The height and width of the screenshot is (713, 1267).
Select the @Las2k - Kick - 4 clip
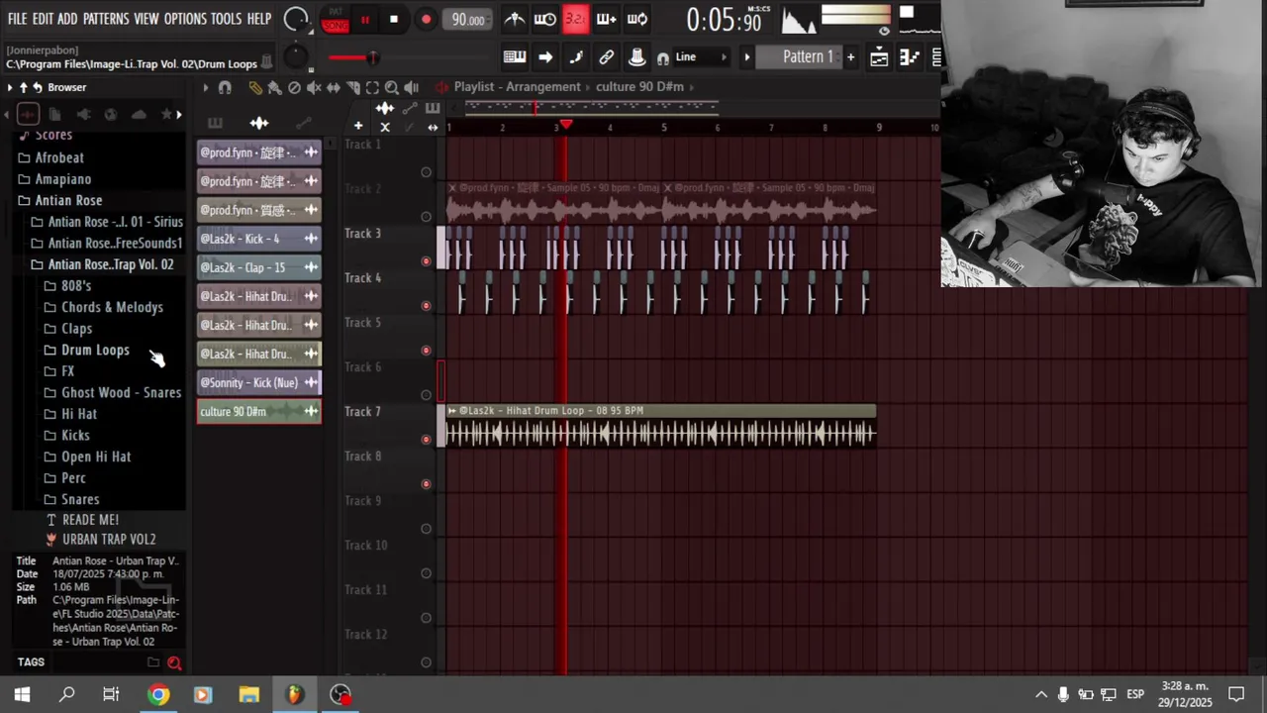pyautogui.click(x=259, y=239)
